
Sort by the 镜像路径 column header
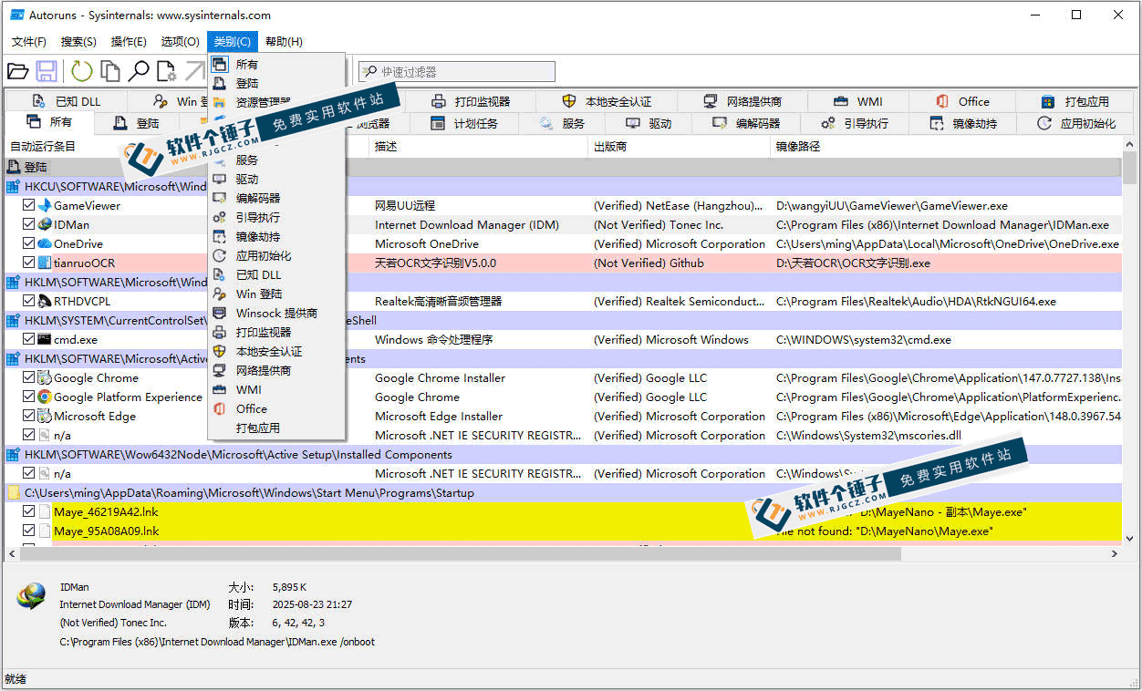pyautogui.click(x=946, y=147)
